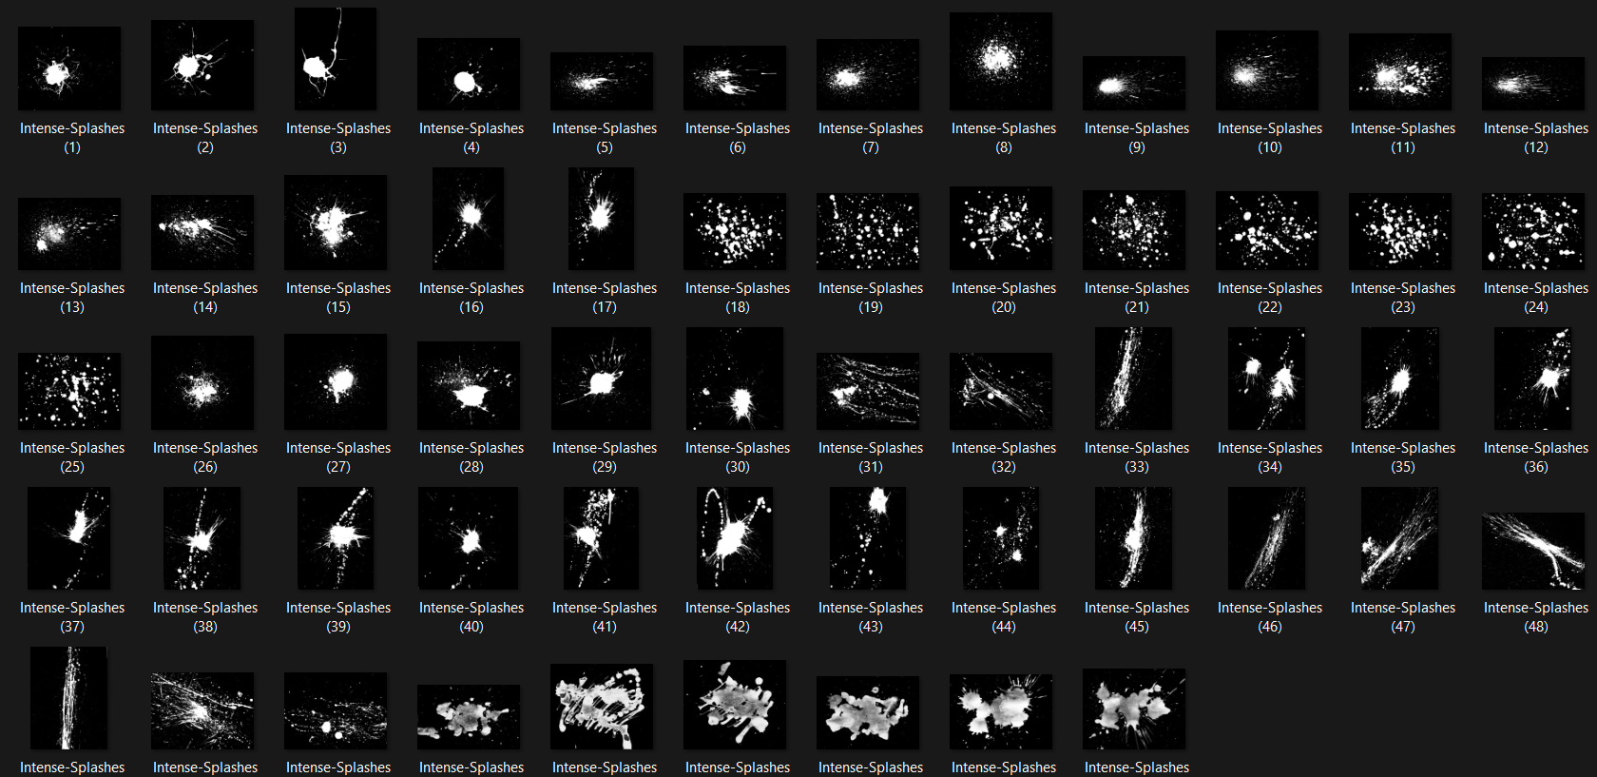Click the Intense-Splashes (33) vertical streak image
The width and height of the screenshot is (1597, 777).
pyautogui.click(x=1134, y=379)
